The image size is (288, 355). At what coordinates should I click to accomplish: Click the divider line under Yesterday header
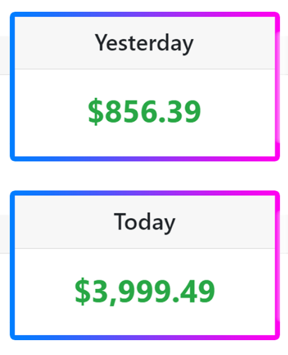point(145,69)
